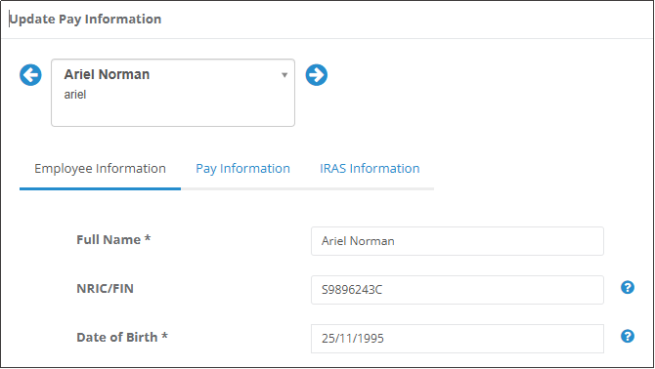Click the Date of Birth input field

(458, 339)
